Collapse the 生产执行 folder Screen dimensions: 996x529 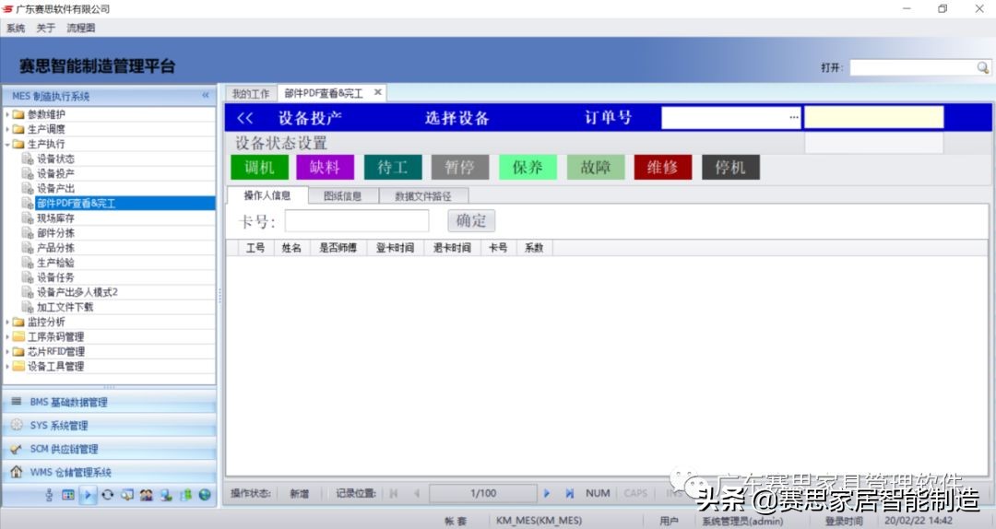tap(7, 144)
